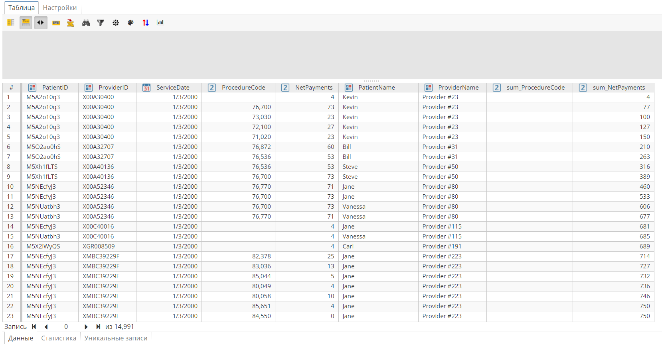
Task: Click the ProviderName string type icon
Action: 429,88
